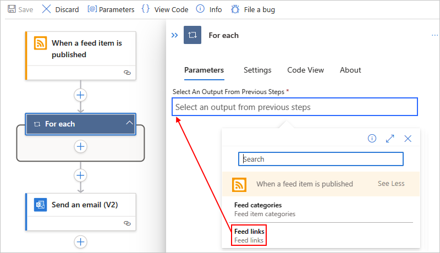This screenshot has height=253, width=440.
Task: Click the File a bug icon
Action: pyautogui.click(x=235, y=9)
